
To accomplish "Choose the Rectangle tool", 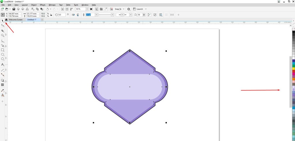I will point(3,50).
